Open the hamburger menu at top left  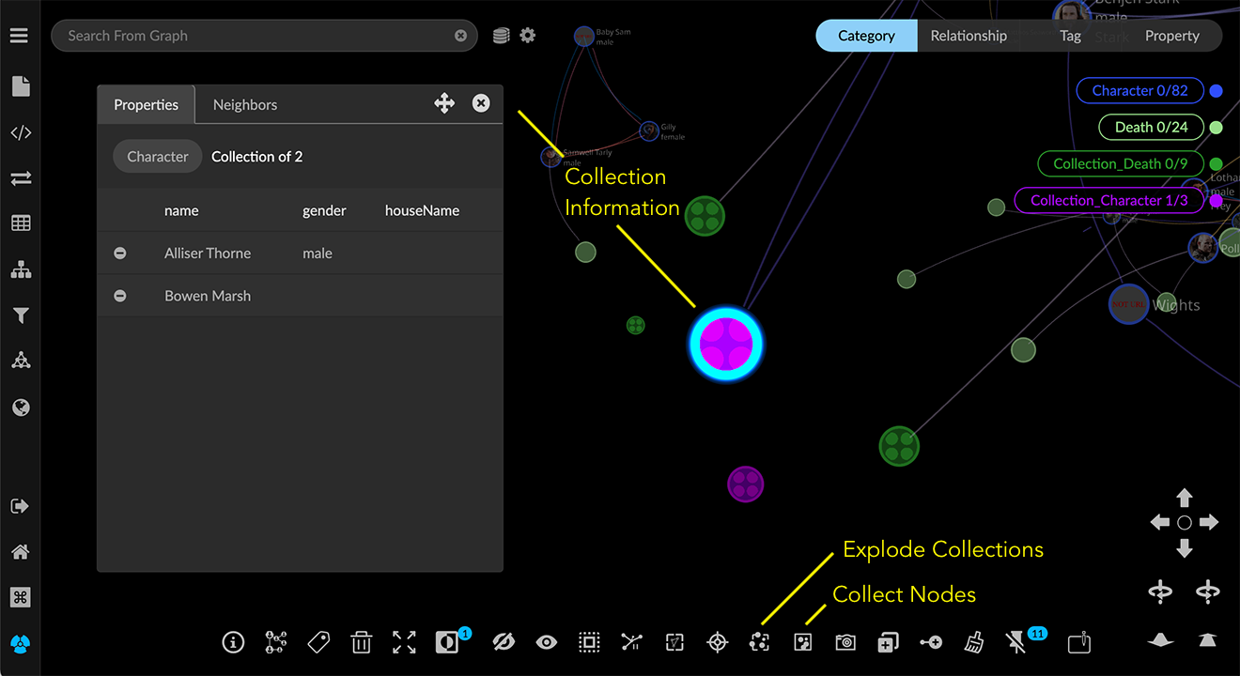pos(20,36)
